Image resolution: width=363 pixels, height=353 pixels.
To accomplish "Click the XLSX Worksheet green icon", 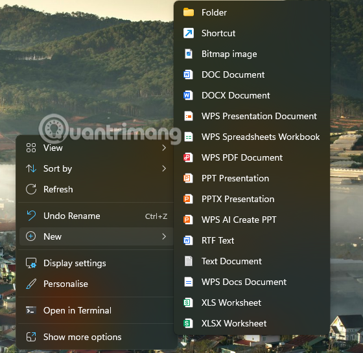I will (x=188, y=323).
